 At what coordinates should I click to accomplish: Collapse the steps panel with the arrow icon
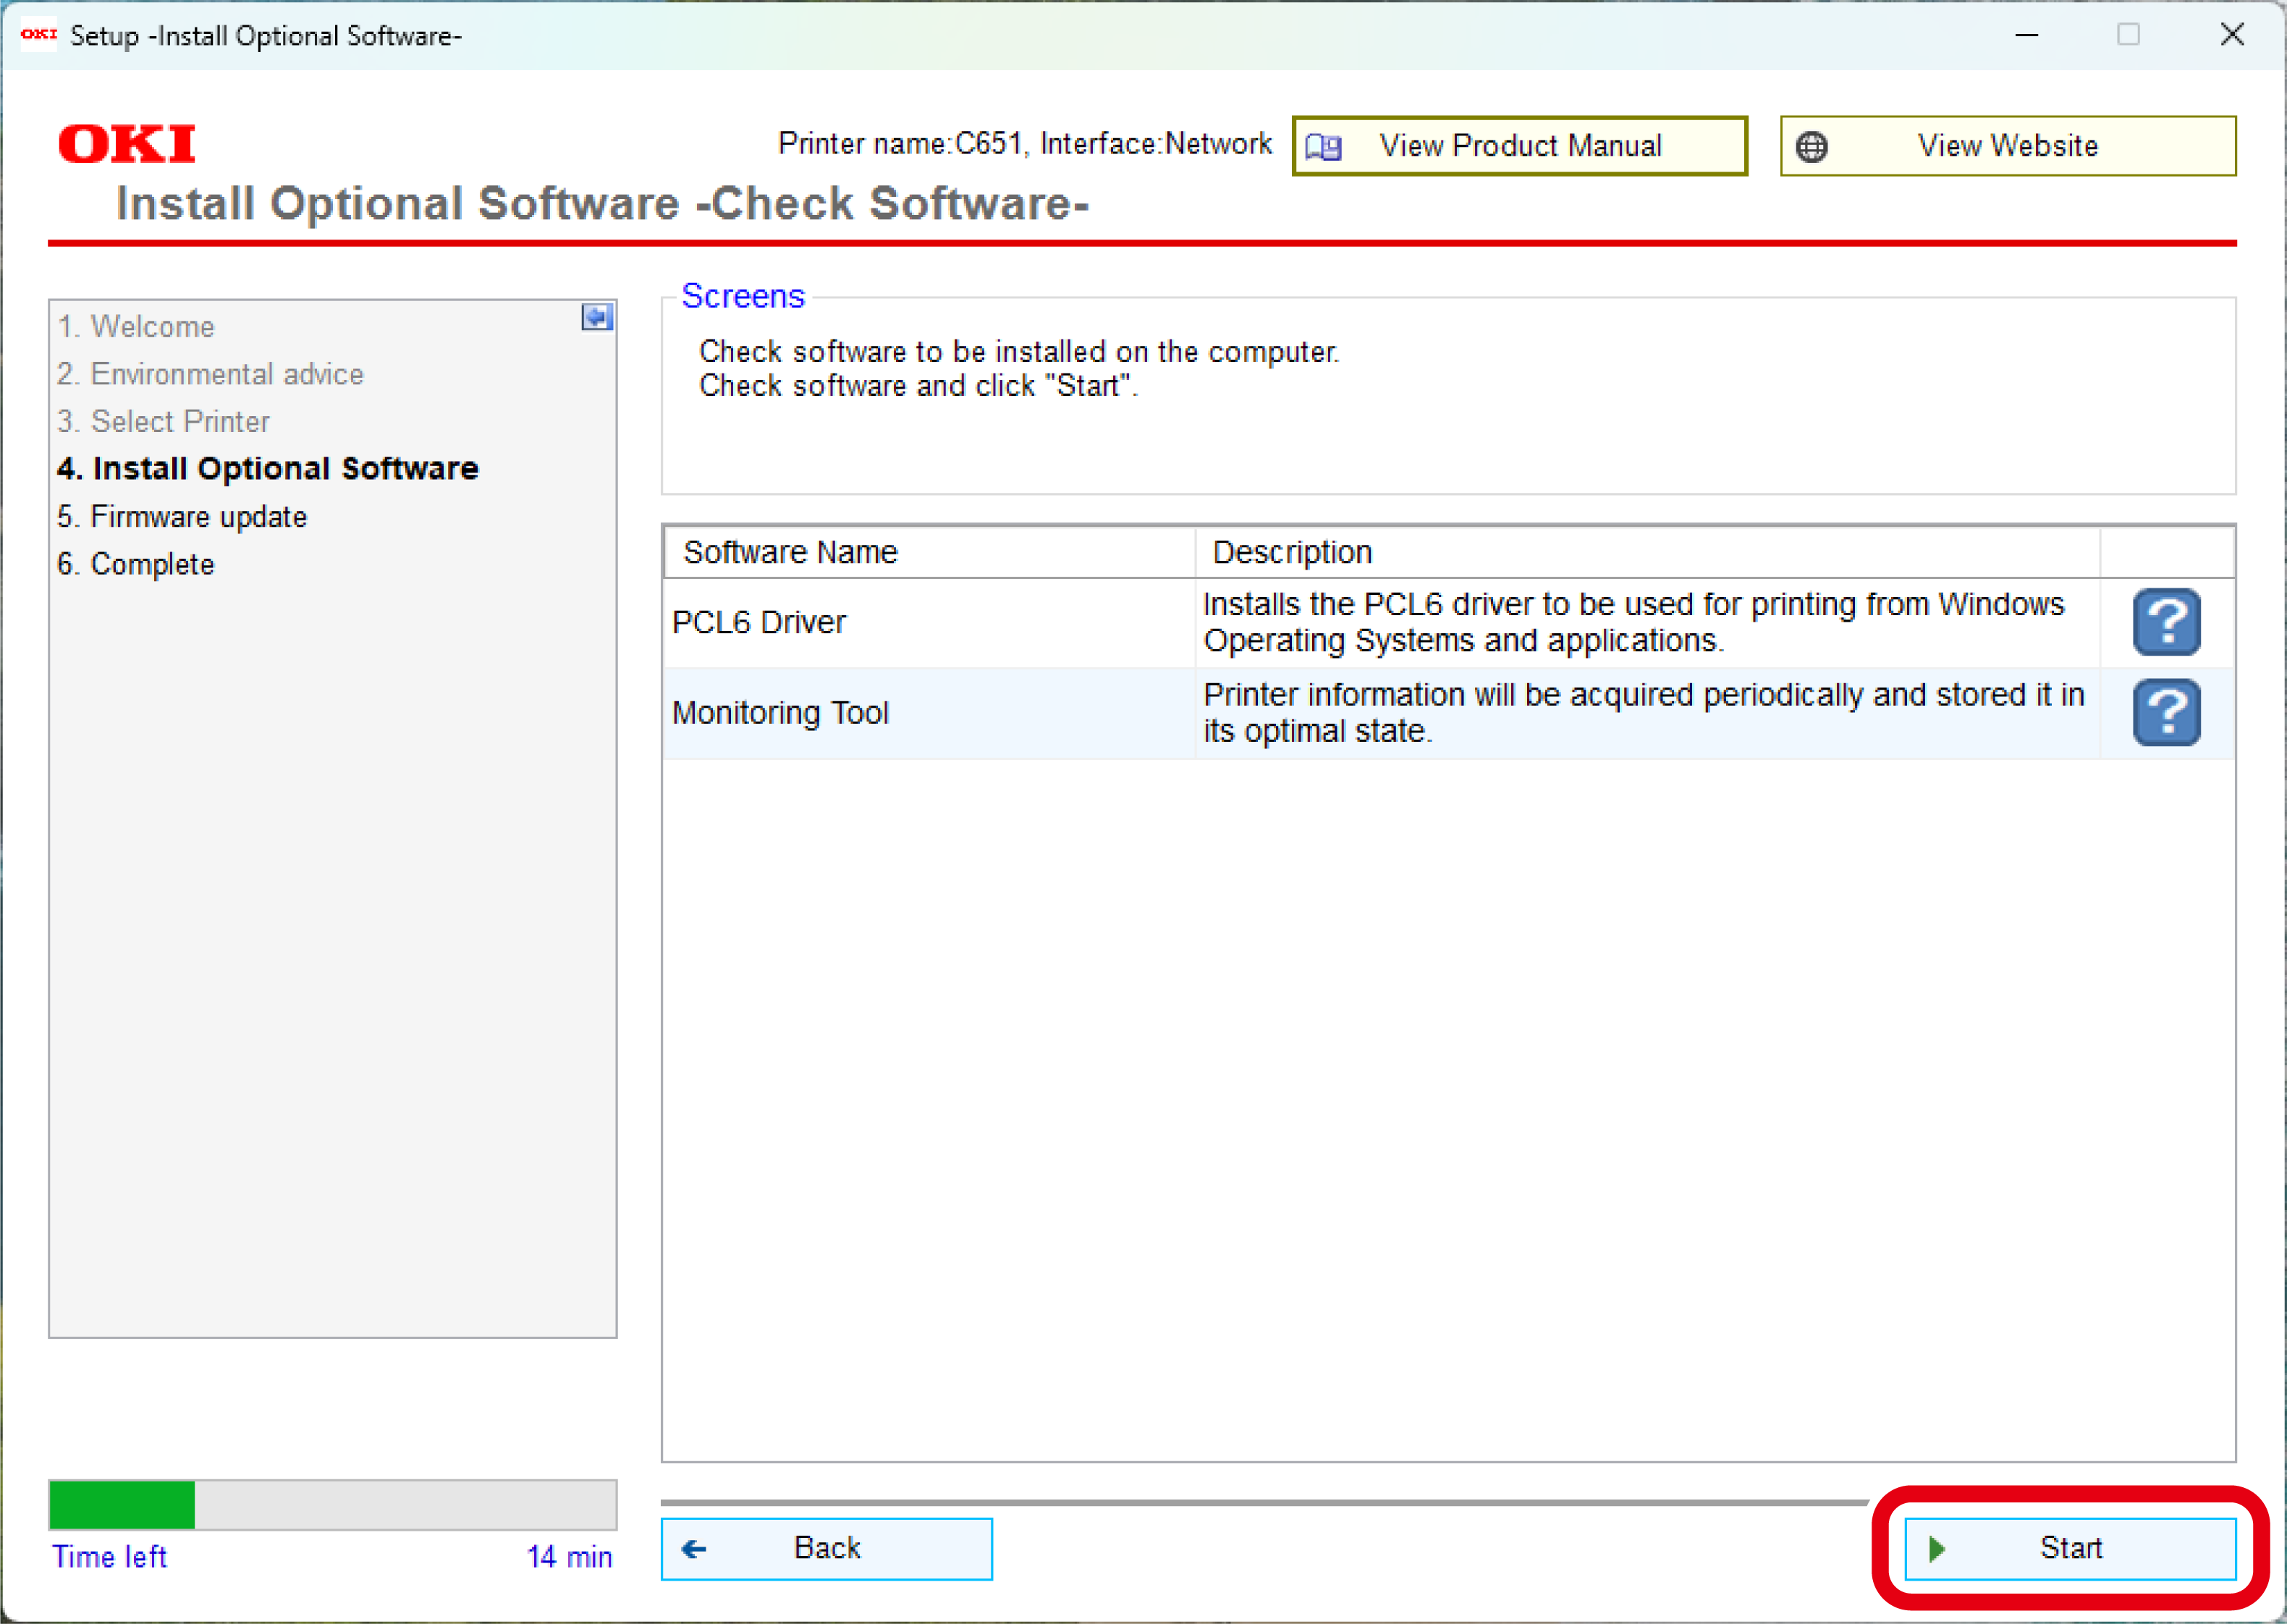[597, 318]
